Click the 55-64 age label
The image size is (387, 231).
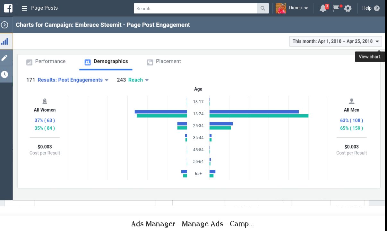[x=198, y=161]
